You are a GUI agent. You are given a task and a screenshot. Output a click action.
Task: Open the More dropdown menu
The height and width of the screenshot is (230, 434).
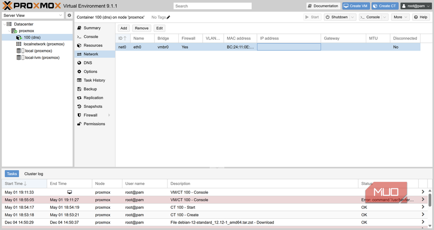400,17
